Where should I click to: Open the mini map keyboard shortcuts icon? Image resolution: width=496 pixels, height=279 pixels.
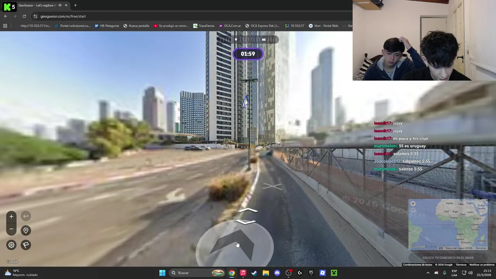point(441,248)
